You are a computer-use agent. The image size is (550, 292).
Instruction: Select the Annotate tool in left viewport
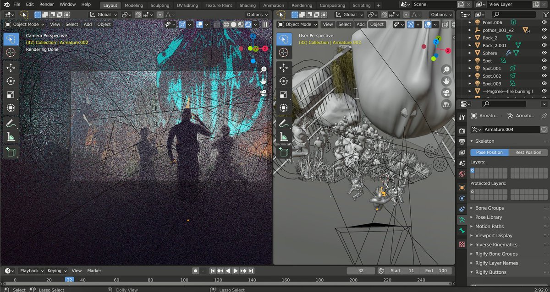click(x=11, y=124)
